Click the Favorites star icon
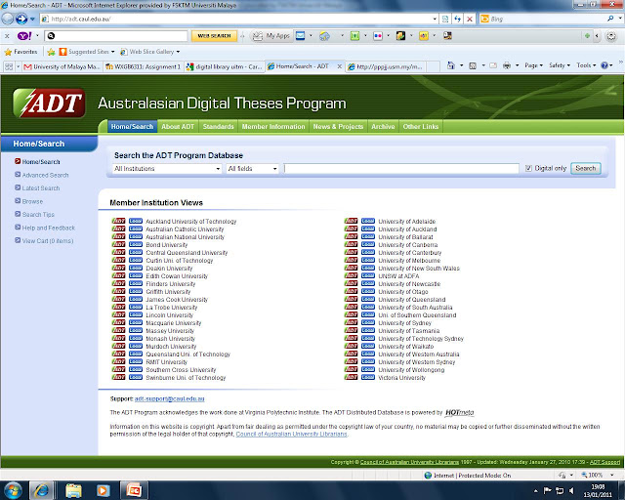Screen dimensions: 625x500 [x=8, y=52]
